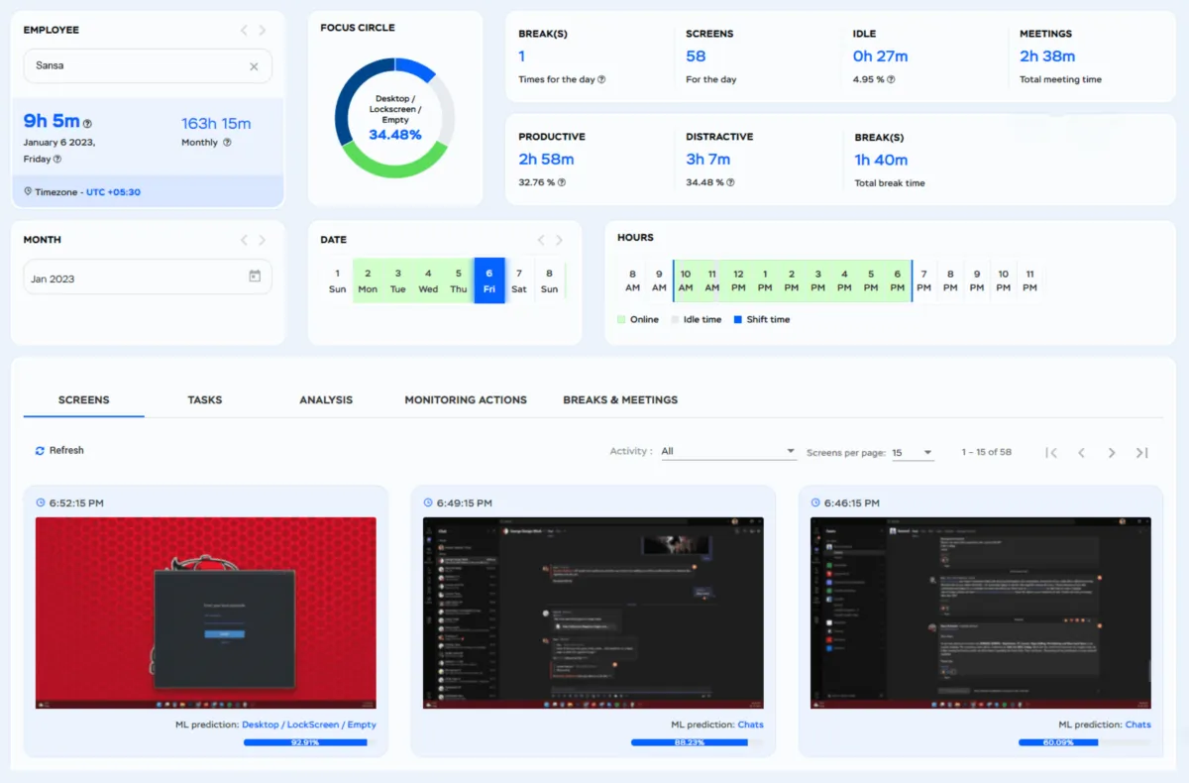
Task: Show help icon next to Distractive 34.48 %
Action: pyautogui.click(x=730, y=182)
